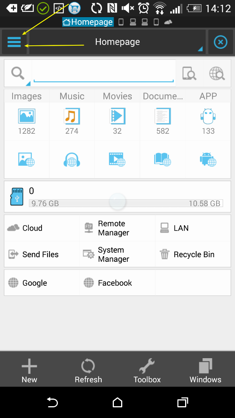Open the APP library android icon

click(x=208, y=116)
